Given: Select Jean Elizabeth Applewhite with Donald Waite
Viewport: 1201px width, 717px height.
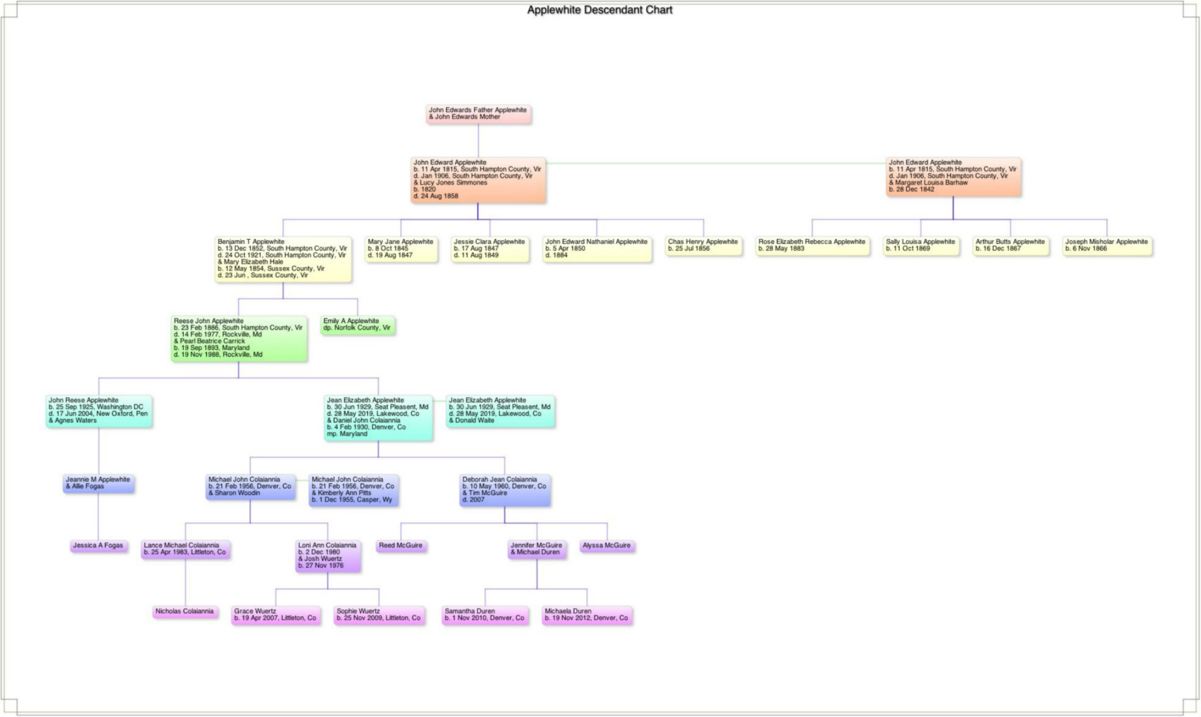Looking at the screenshot, I should 500,411.
